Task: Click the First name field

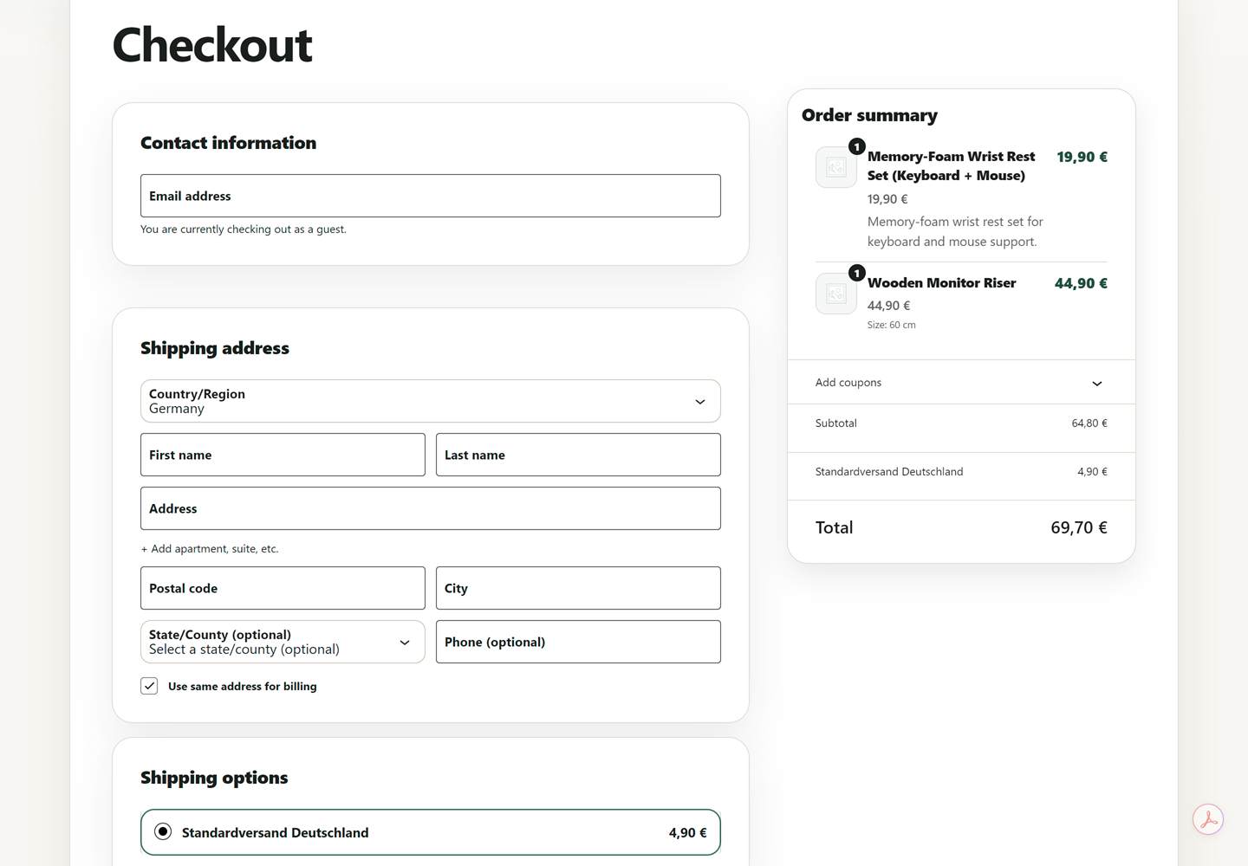Action: point(283,455)
